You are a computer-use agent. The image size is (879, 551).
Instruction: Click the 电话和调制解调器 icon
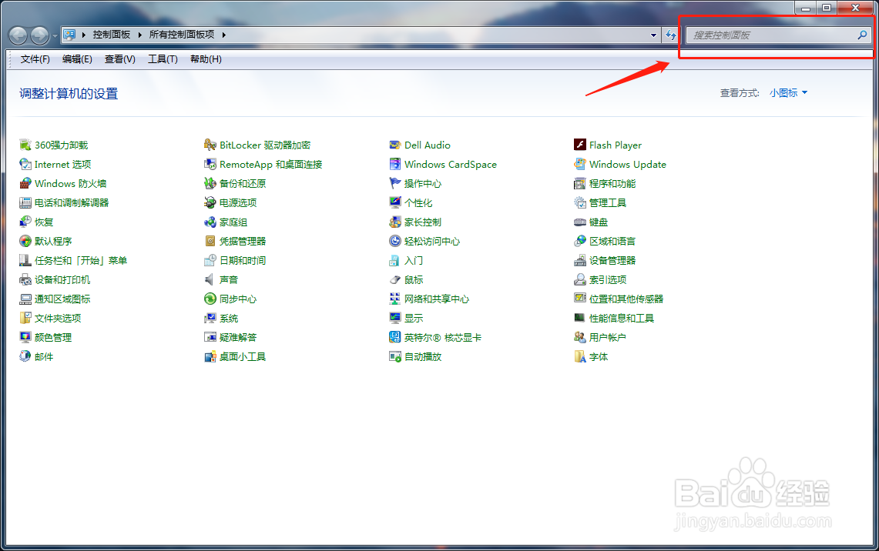click(25, 202)
